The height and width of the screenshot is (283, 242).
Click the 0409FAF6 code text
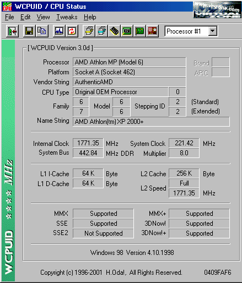[218, 273]
